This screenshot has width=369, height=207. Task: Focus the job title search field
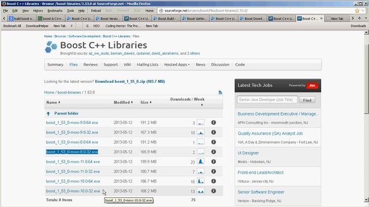(267, 99)
